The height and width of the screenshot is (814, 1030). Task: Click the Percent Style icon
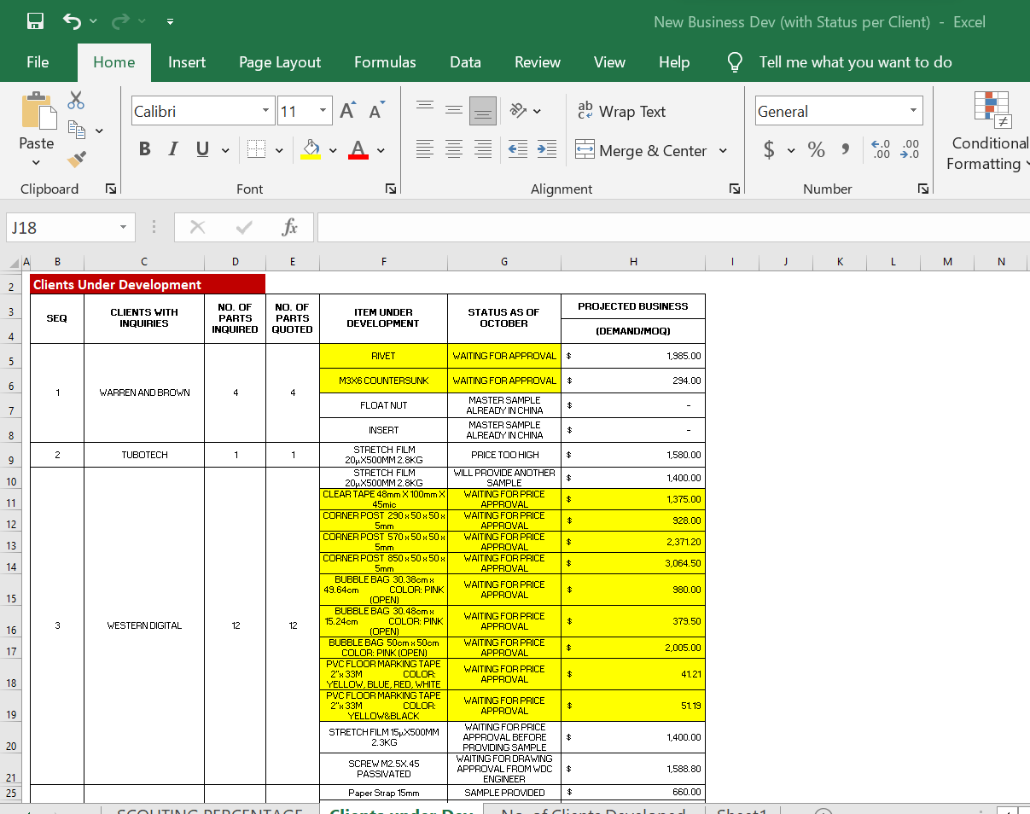[816, 150]
